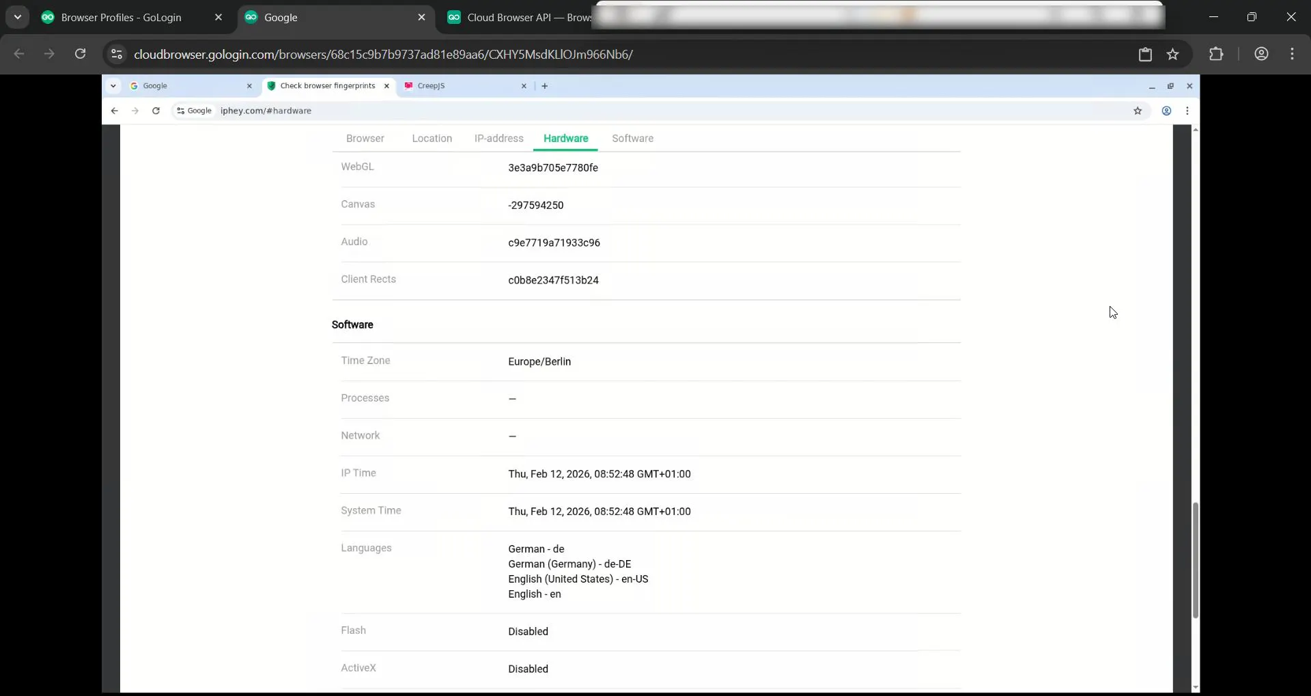Image resolution: width=1311 pixels, height=696 pixels.
Task: Open a new tab in inner browser
Action: (x=544, y=86)
